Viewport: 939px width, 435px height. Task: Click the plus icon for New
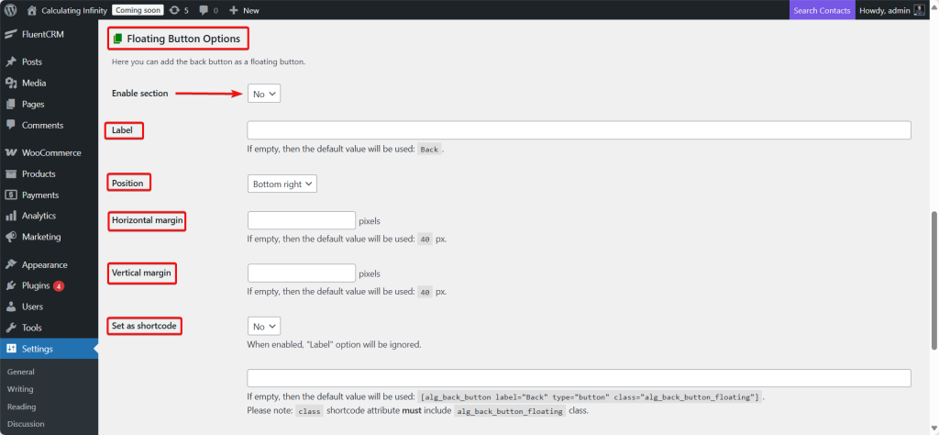(234, 10)
